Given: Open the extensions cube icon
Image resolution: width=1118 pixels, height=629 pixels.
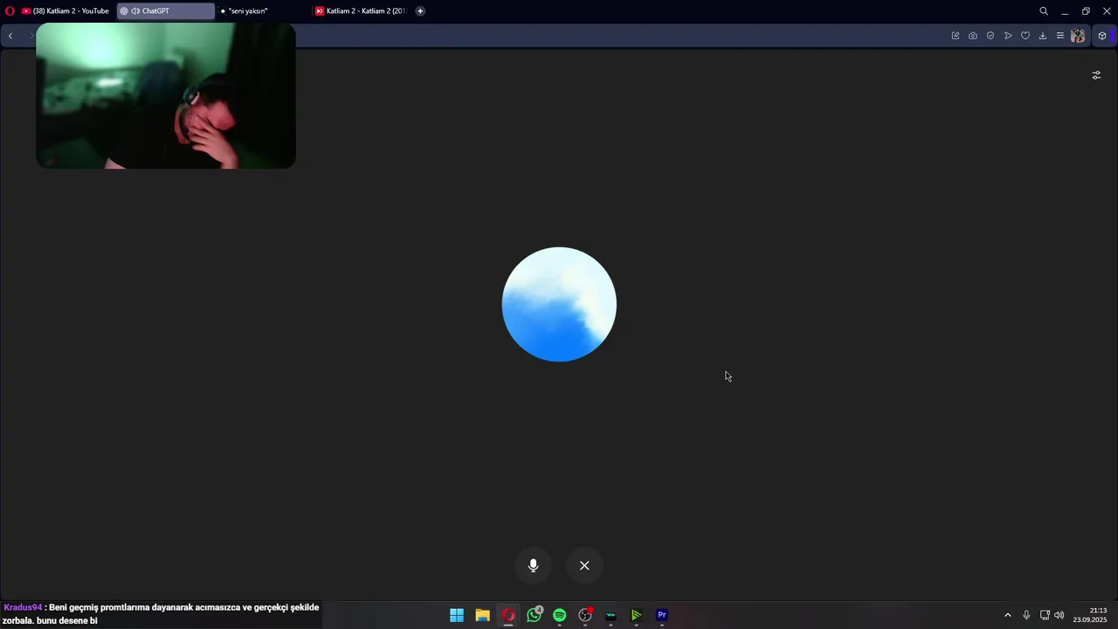Looking at the screenshot, I should 1102,36.
